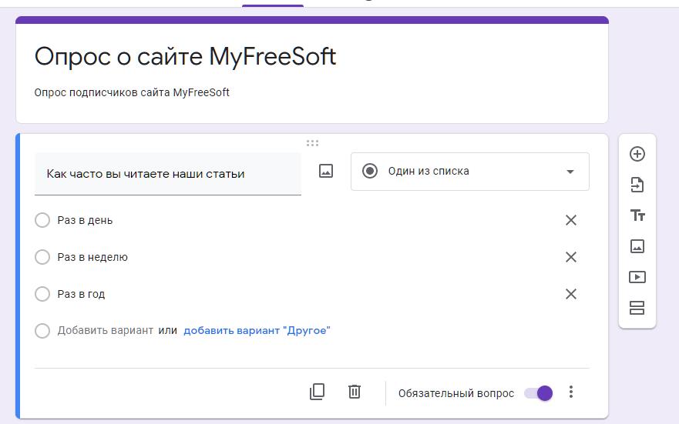Screen dimensions: 679x424
Task: Click the добавить вариант "Другое" link
Action: point(257,330)
